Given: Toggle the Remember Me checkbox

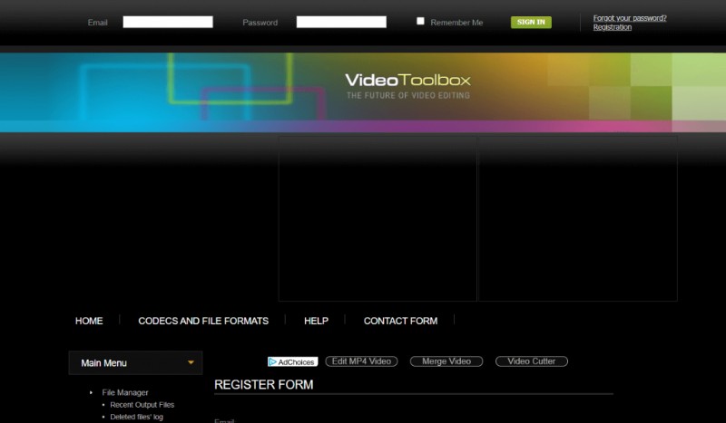Looking at the screenshot, I should [420, 21].
